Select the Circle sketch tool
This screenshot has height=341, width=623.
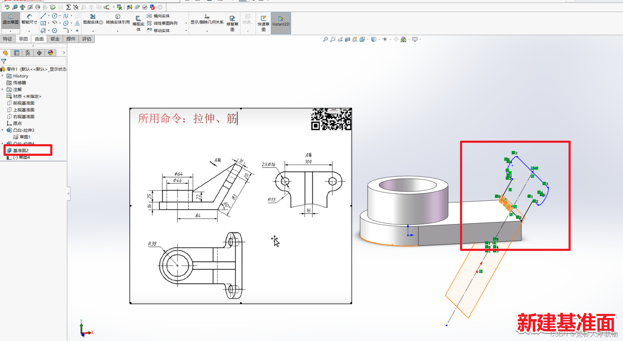coord(54,16)
